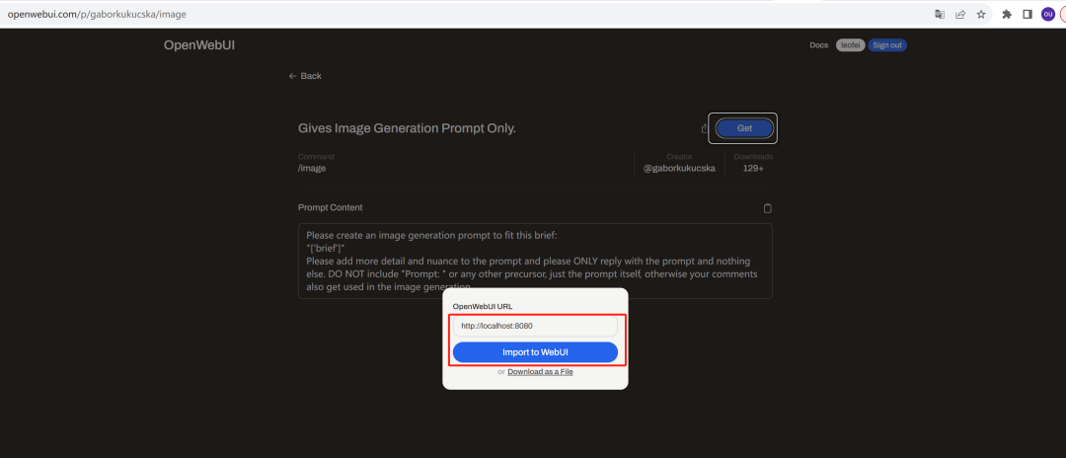Click the OpenWebUI URL label

point(483,306)
